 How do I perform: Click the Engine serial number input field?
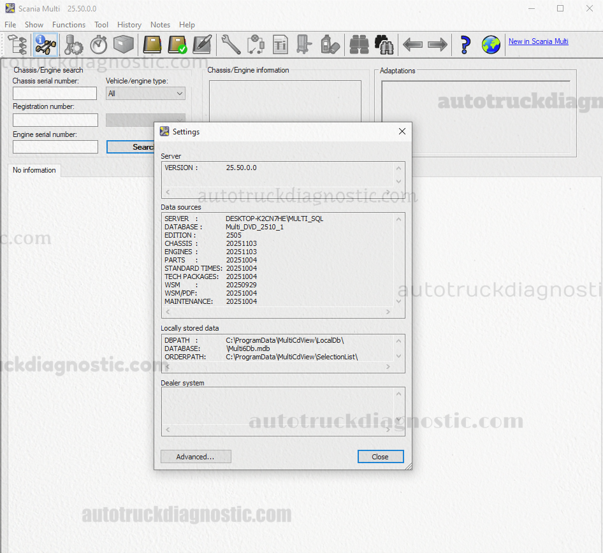(x=55, y=147)
